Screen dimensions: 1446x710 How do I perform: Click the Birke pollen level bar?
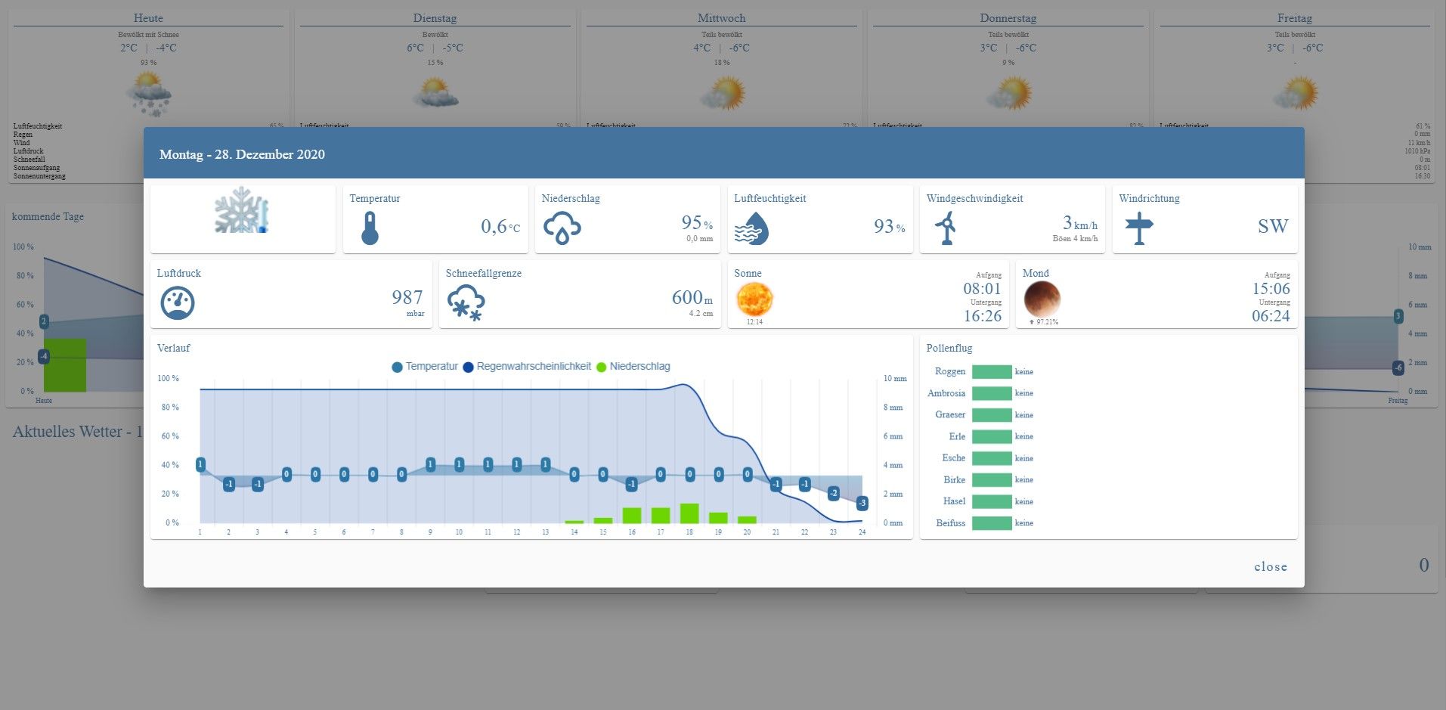click(x=992, y=480)
